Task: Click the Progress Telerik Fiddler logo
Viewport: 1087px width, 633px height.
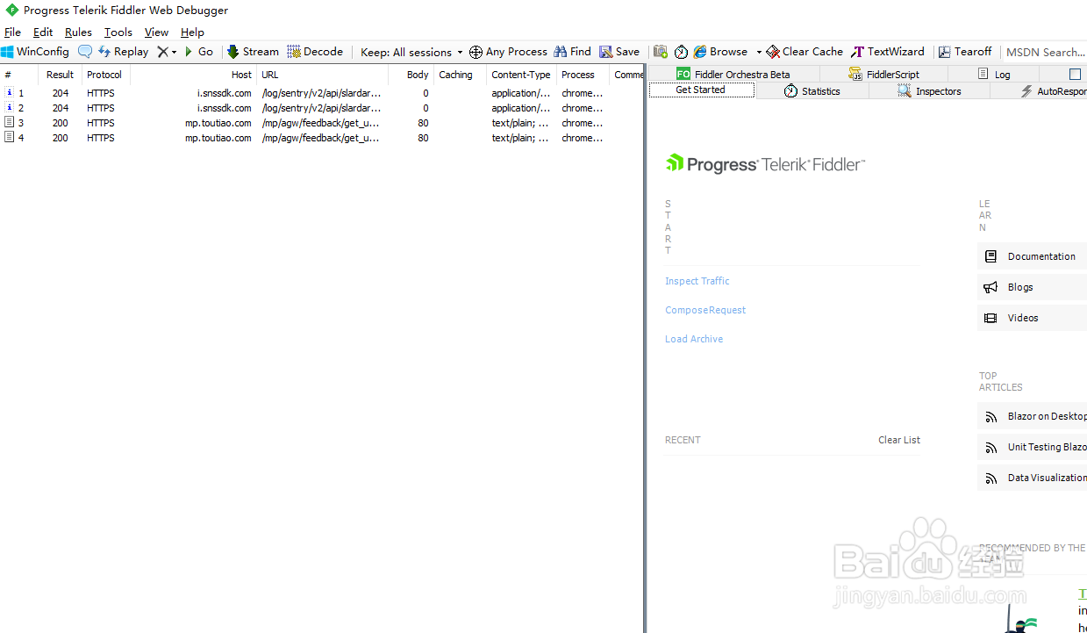Action: [765, 164]
